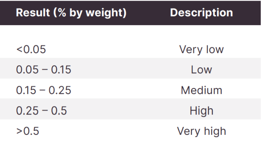Click the 'Medium' description cell

(x=201, y=90)
